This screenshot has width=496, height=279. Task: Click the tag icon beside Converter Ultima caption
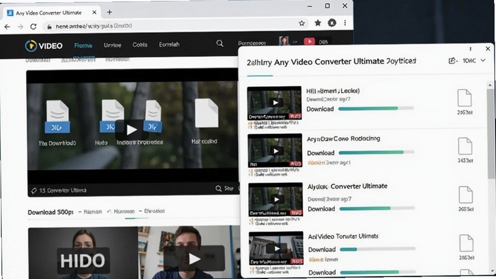(x=34, y=191)
